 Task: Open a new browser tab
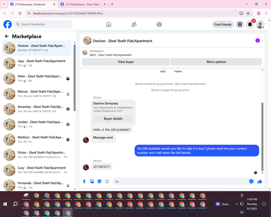coord(112,4)
